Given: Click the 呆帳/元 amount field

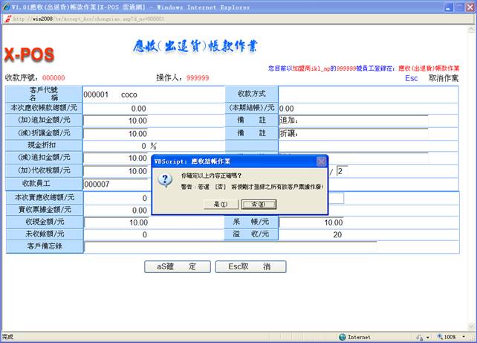Looking at the screenshot, I should (x=312, y=222).
